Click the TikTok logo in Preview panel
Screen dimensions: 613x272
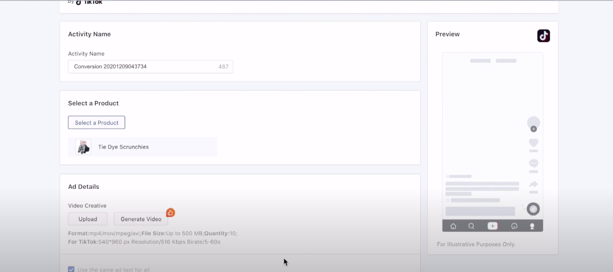tap(543, 36)
